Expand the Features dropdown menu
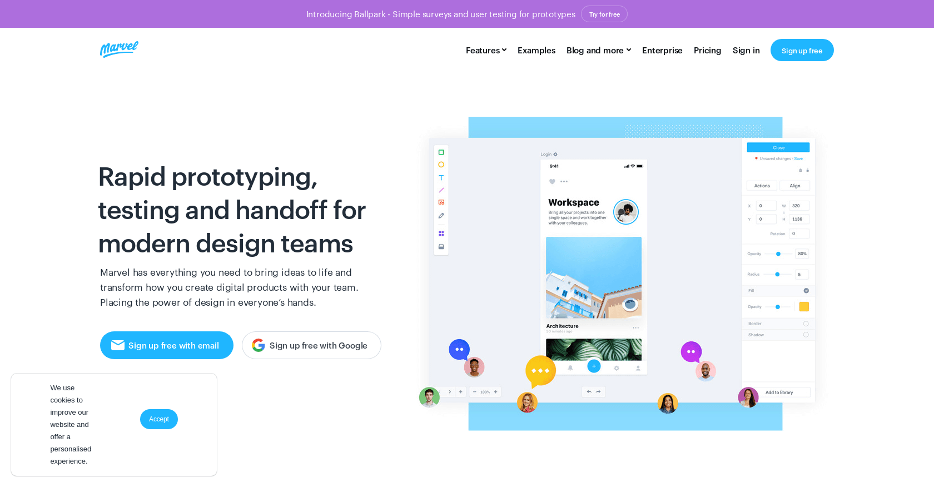The height and width of the screenshot is (487, 934). (x=486, y=51)
